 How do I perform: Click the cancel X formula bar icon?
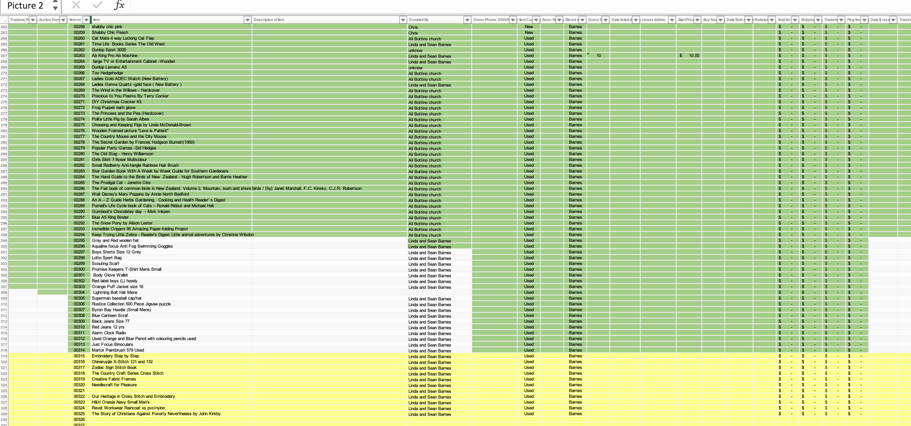pyautogui.click(x=76, y=5)
